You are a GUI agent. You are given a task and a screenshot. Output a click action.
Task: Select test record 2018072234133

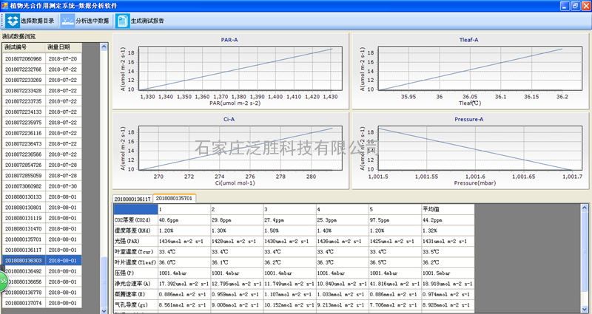(42, 112)
